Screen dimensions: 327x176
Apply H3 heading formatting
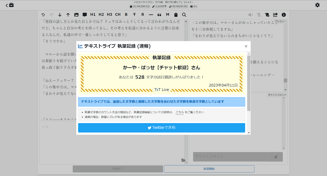pos(110,14)
